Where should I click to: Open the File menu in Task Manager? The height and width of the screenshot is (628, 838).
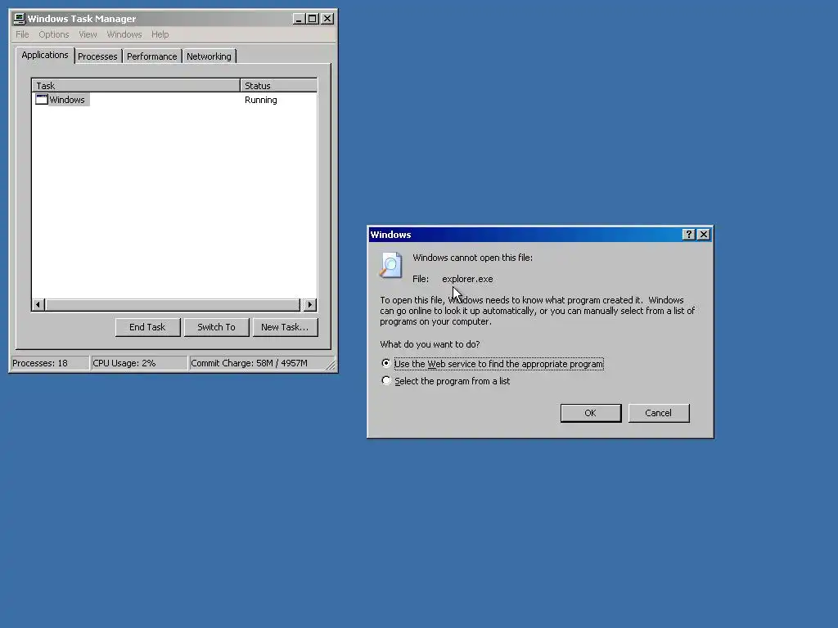coord(22,34)
